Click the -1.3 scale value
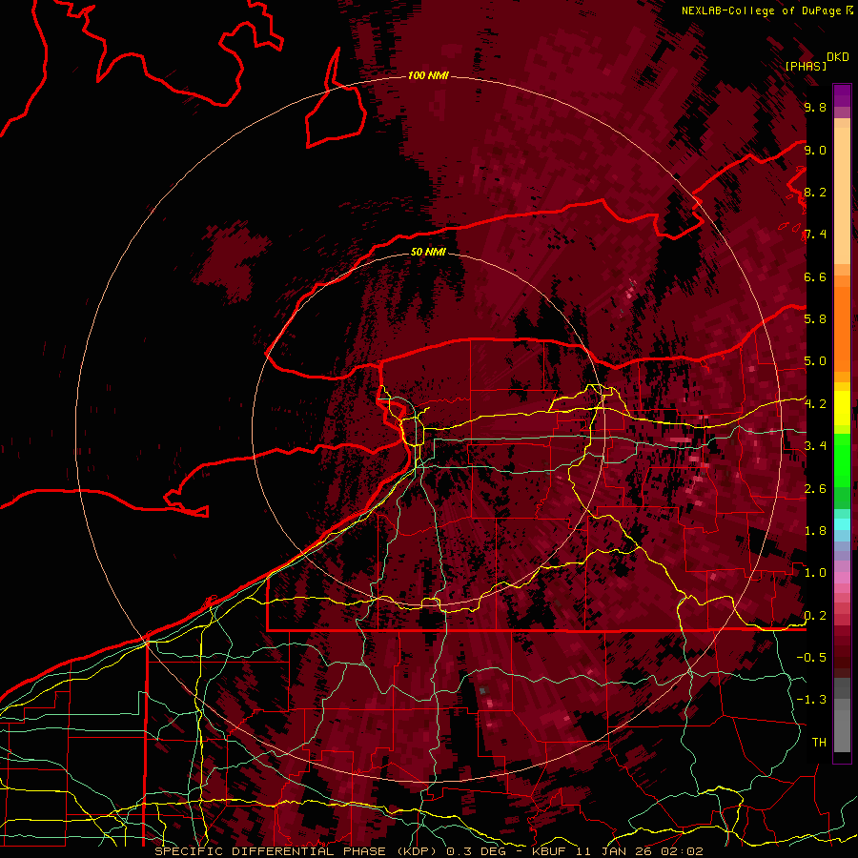Screen dimensions: 858x858 (811, 700)
